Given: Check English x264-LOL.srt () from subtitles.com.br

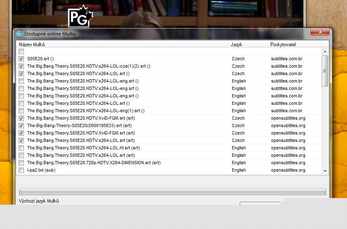Looking at the screenshot, I should click(x=21, y=103).
